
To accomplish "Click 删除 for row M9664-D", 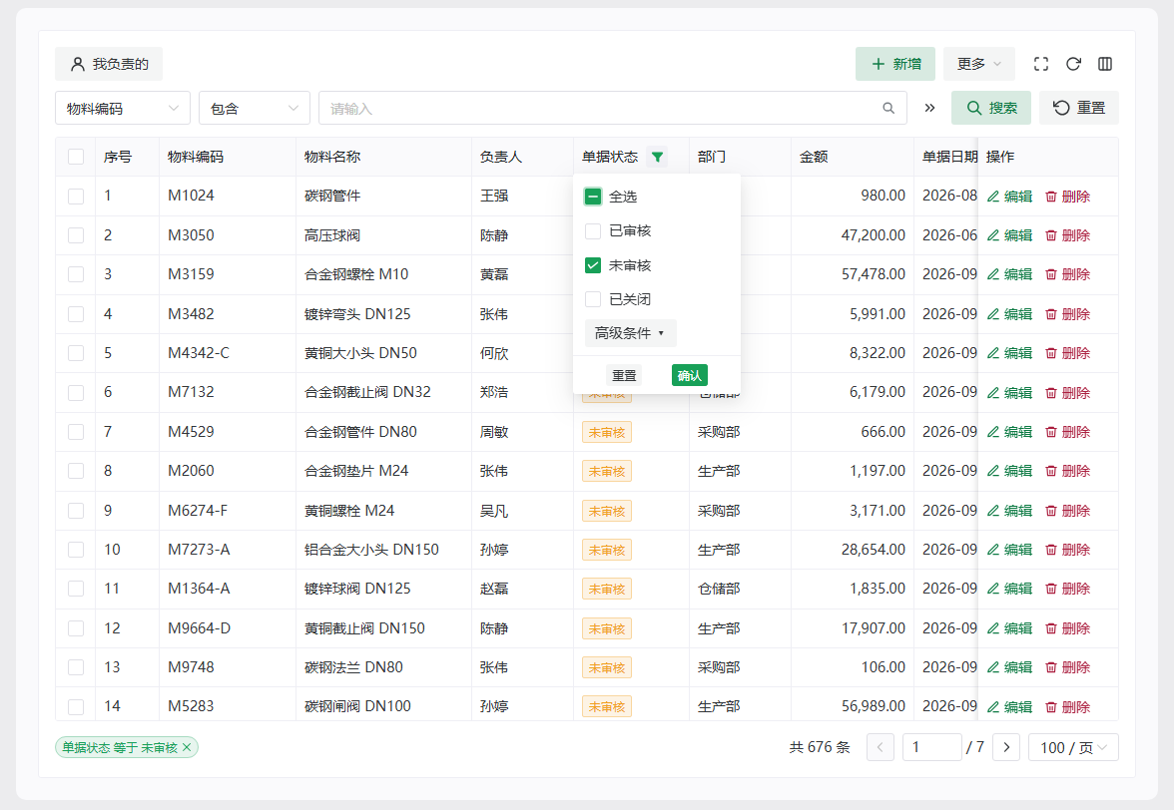I will pyautogui.click(x=1068, y=628).
